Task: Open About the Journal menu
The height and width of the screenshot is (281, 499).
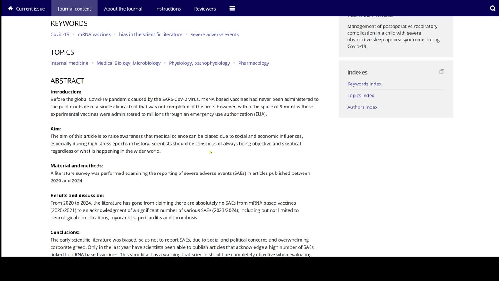Action: tap(123, 9)
